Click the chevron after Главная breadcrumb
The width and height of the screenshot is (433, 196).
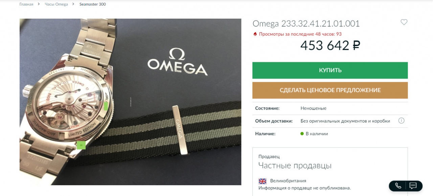pyautogui.click(x=39, y=4)
